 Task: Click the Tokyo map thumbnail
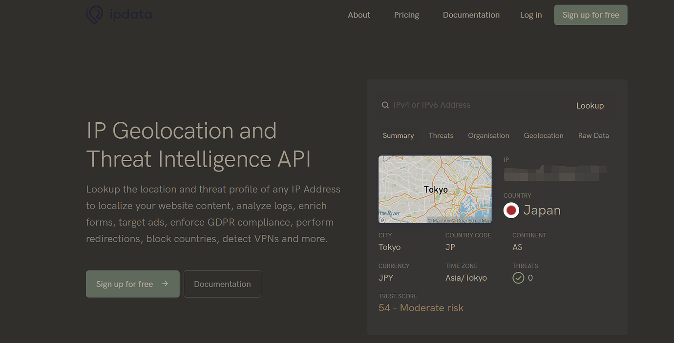pyautogui.click(x=435, y=190)
